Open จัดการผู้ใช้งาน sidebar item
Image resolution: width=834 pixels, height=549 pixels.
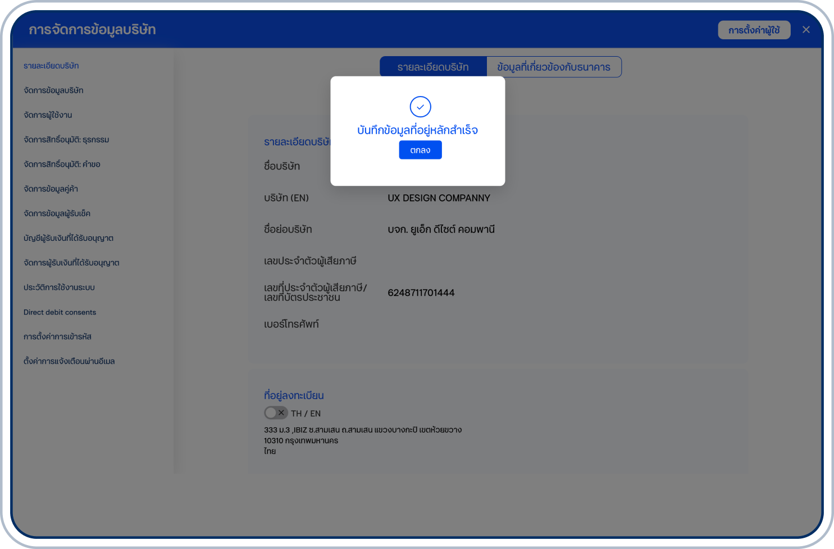48,115
